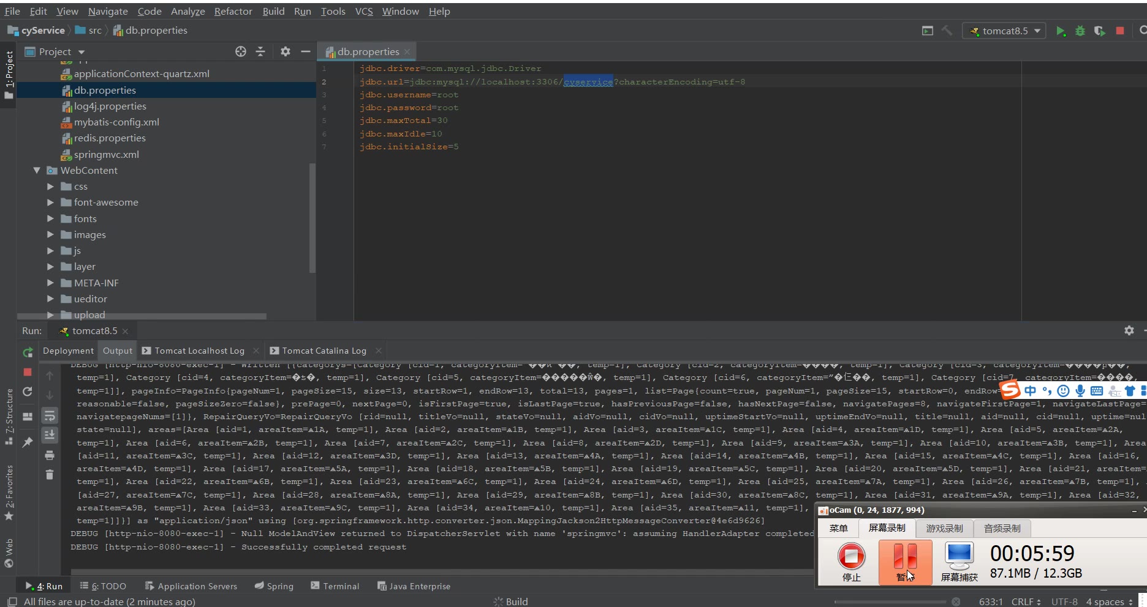Click the Restore Layout icon in Run panel

coord(28,417)
